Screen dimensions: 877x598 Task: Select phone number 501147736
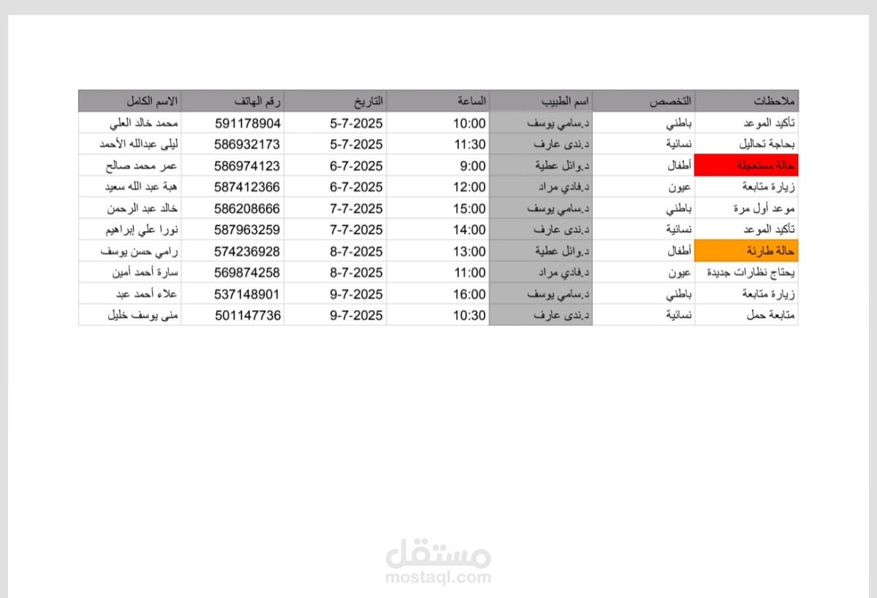(248, 316)
